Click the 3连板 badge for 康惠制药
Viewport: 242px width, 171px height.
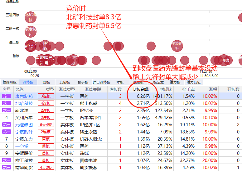[46, 96]
